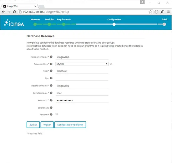Image resolution: width=172 pixels, height=163 pixels.
Task: Click the Host input field
Action: pyautogui.click(x=82, y=71)
